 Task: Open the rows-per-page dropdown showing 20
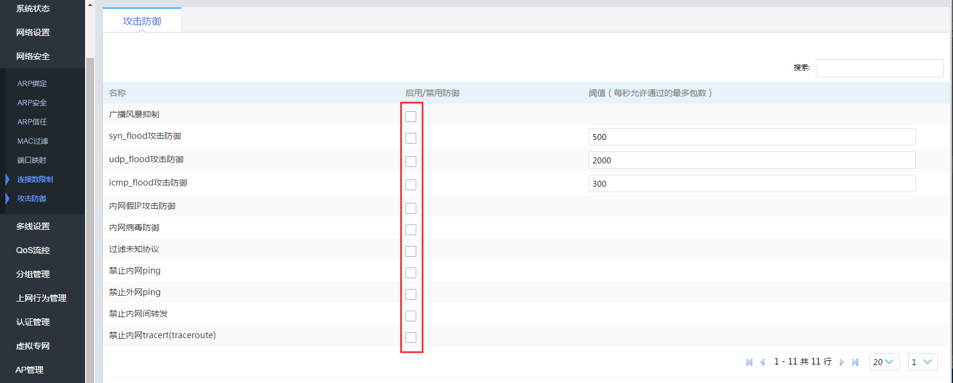(884, 362)
